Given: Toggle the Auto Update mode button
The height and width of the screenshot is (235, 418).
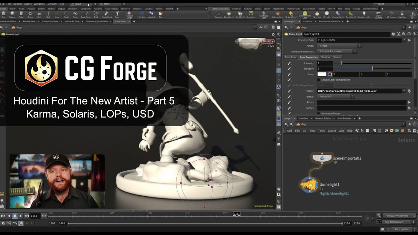Looking at the screenshot, I should 401,229.
